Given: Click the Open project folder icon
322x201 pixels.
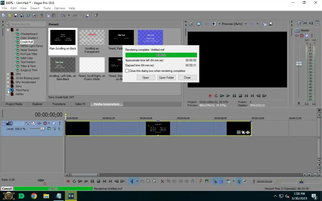Looking at the screenshot, I should point(10,15).
